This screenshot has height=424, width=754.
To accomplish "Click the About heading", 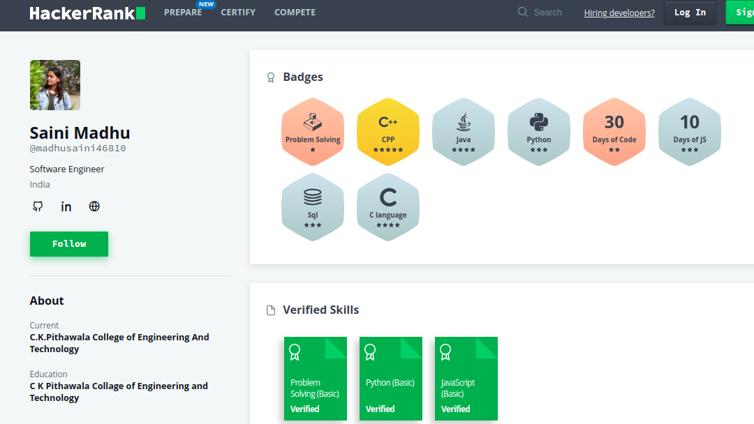I will click(47, 301).
